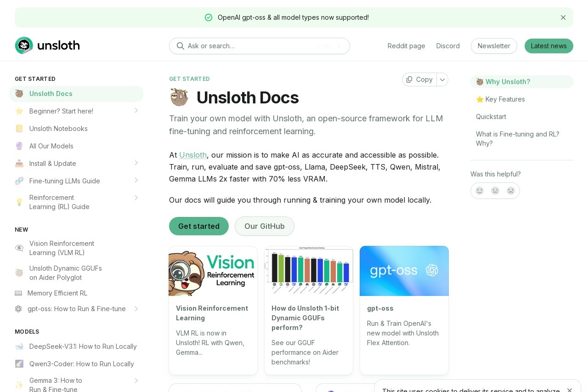Select Unsloth Docs in sidebar
Image resolution: width=588 pixels, height=392 pixels.
pos(76,94)
